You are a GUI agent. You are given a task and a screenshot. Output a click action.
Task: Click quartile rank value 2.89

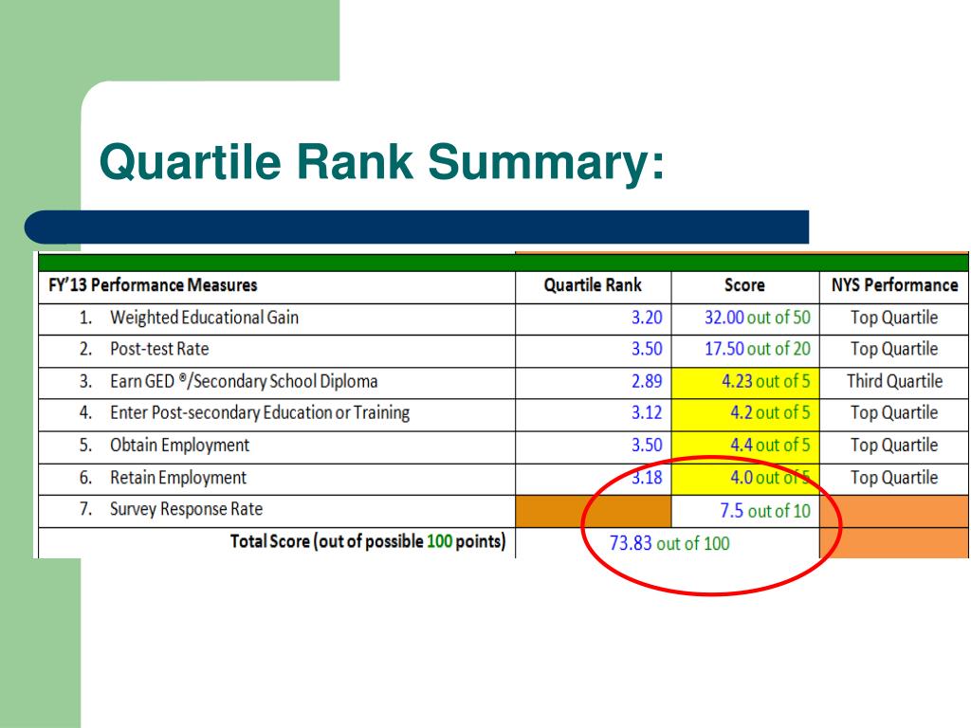(647, 381)
